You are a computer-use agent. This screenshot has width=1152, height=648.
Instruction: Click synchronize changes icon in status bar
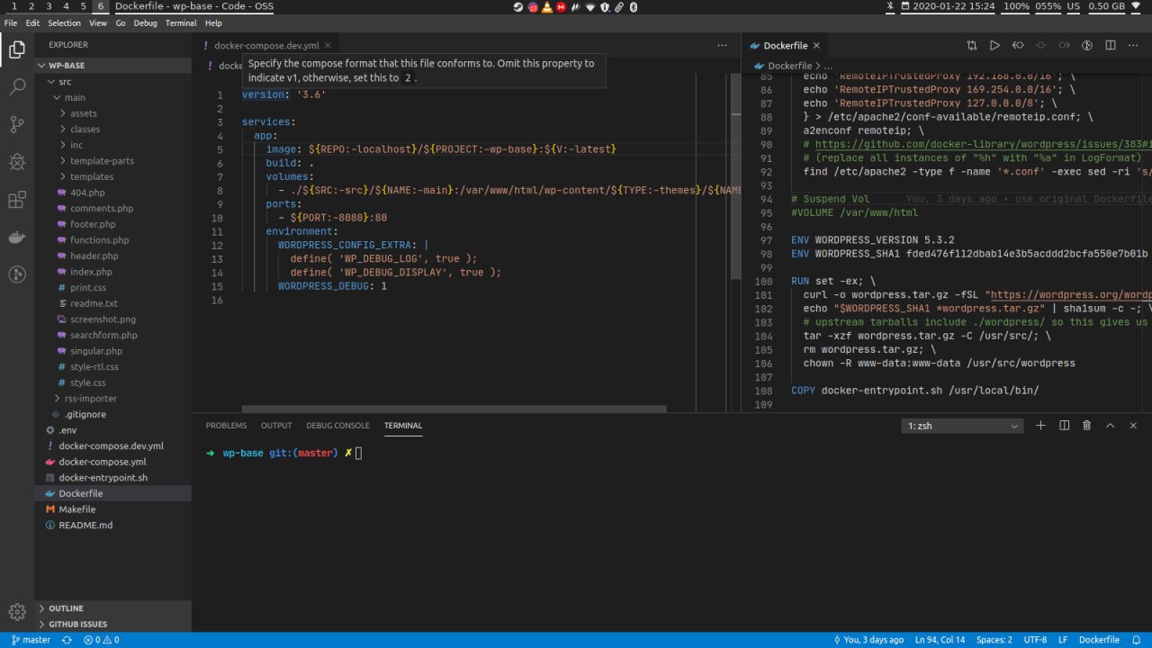click(67, 640)
